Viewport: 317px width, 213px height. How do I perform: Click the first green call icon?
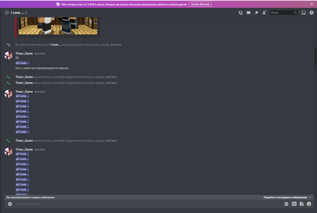[8, 77]
